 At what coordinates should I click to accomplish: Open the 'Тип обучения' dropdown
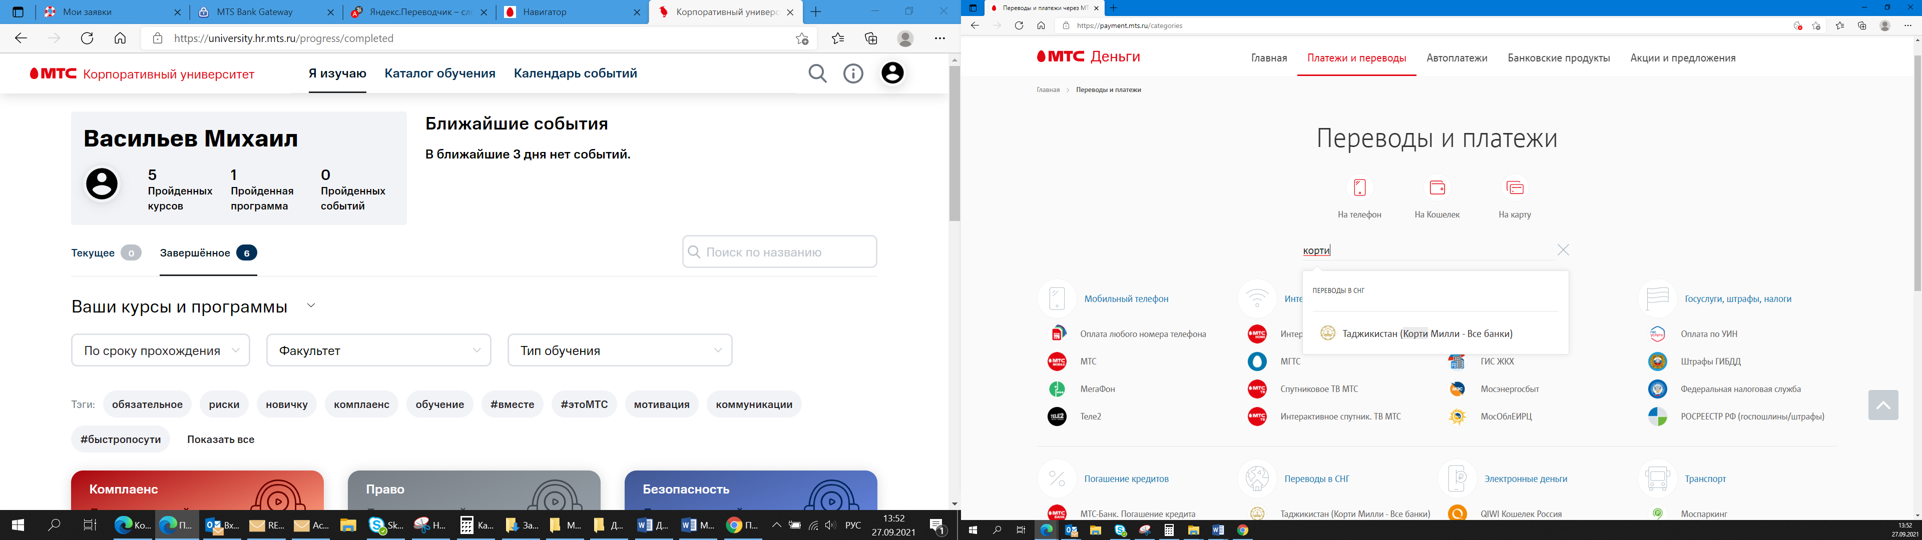click(x=619, y=350)
